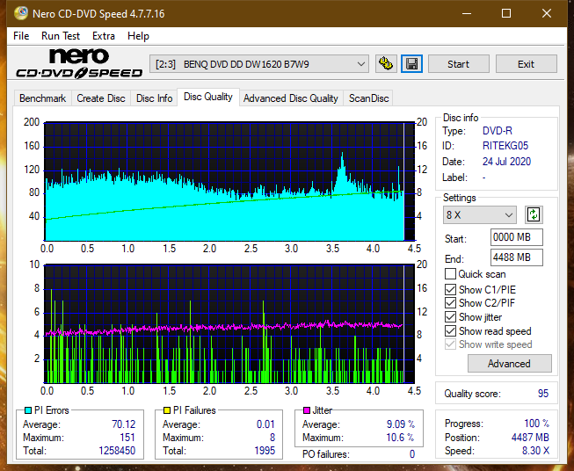The image size is (574, 471).
Task: Click the PI Failures lower graph
Action: coord(229,323)
